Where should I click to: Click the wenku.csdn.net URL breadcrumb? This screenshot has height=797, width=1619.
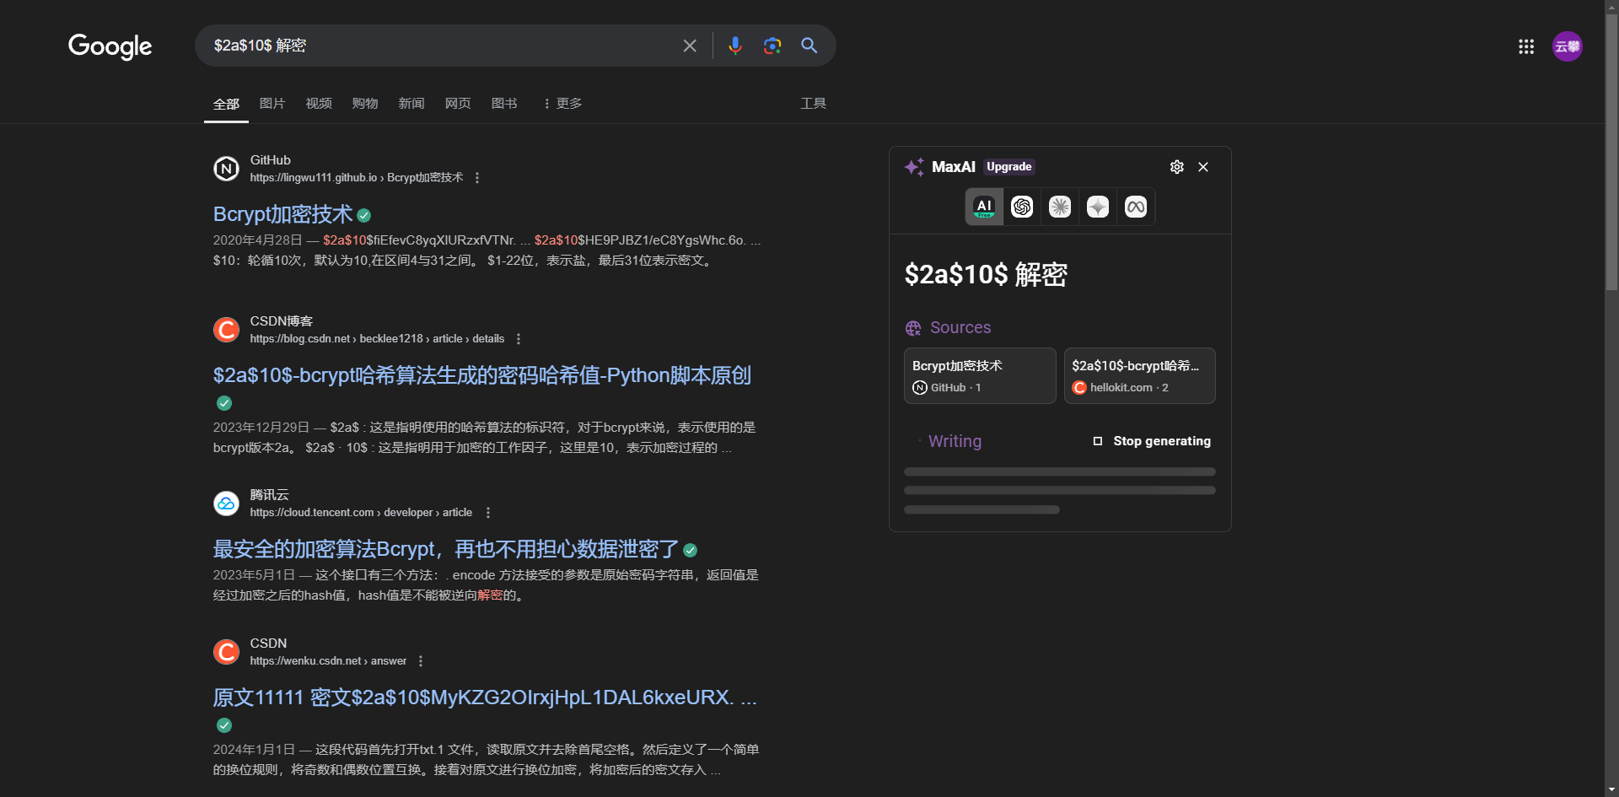(x=328, y=661)
